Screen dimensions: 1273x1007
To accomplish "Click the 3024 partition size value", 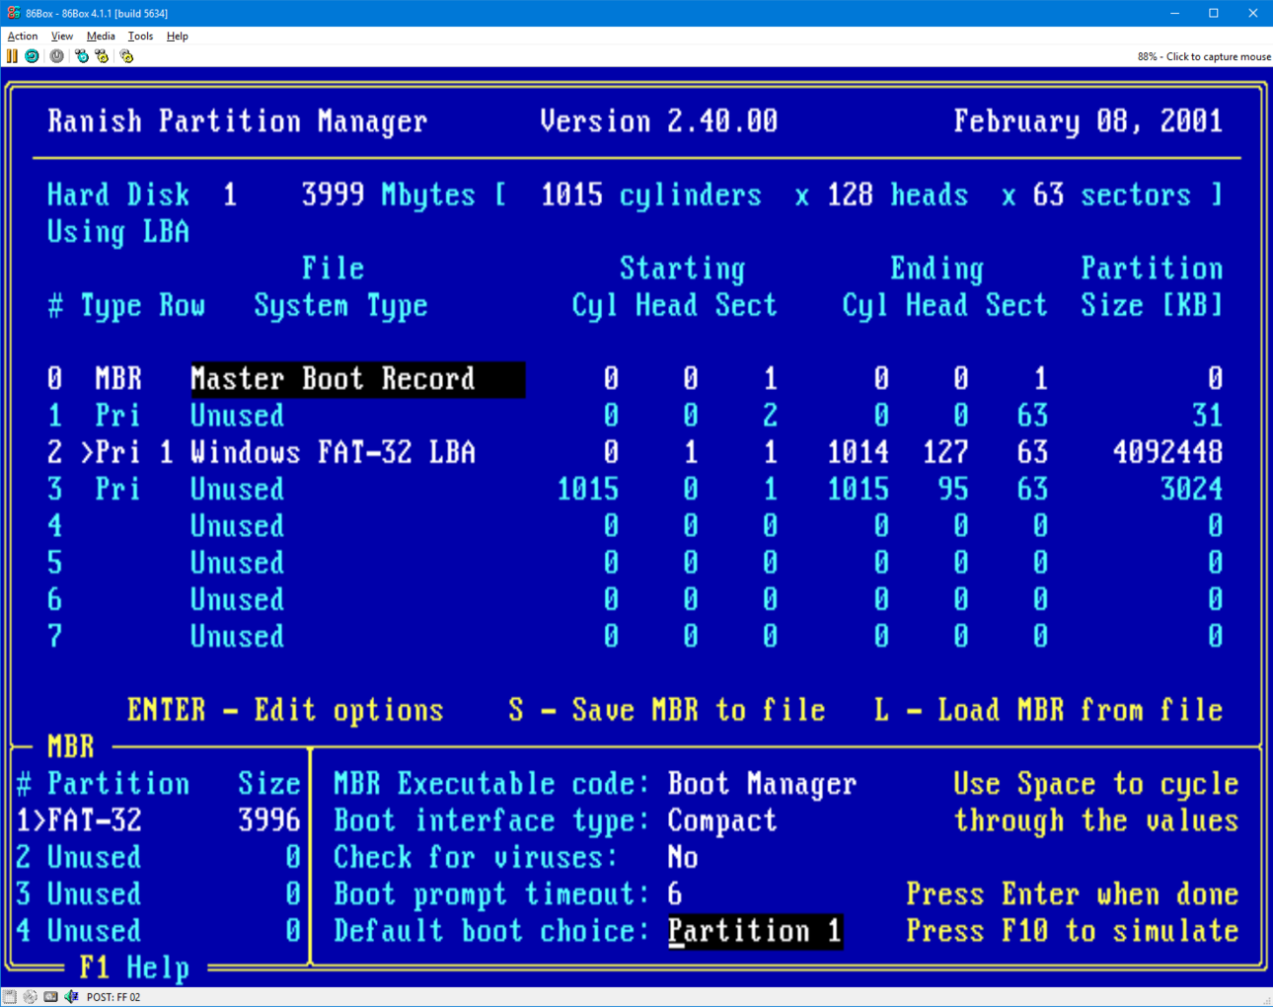I will [1191, 490].
